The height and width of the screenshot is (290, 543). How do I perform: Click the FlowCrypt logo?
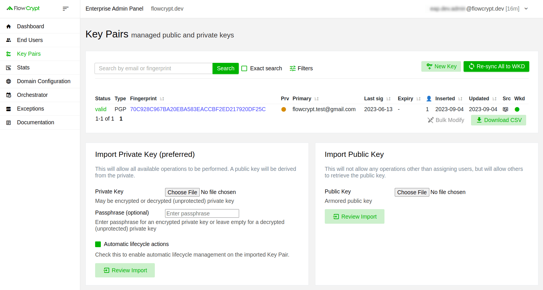tap(23, 8)
